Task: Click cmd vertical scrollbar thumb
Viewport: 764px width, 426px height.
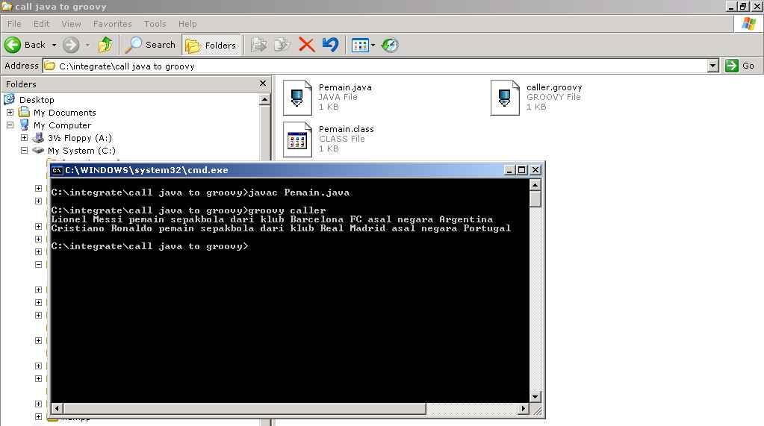Action: point(535,199)
